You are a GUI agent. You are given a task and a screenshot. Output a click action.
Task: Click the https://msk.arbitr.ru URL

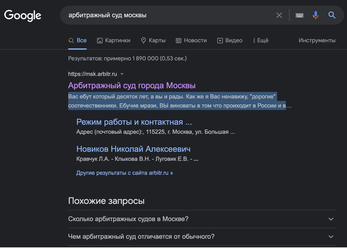(92, 74)
